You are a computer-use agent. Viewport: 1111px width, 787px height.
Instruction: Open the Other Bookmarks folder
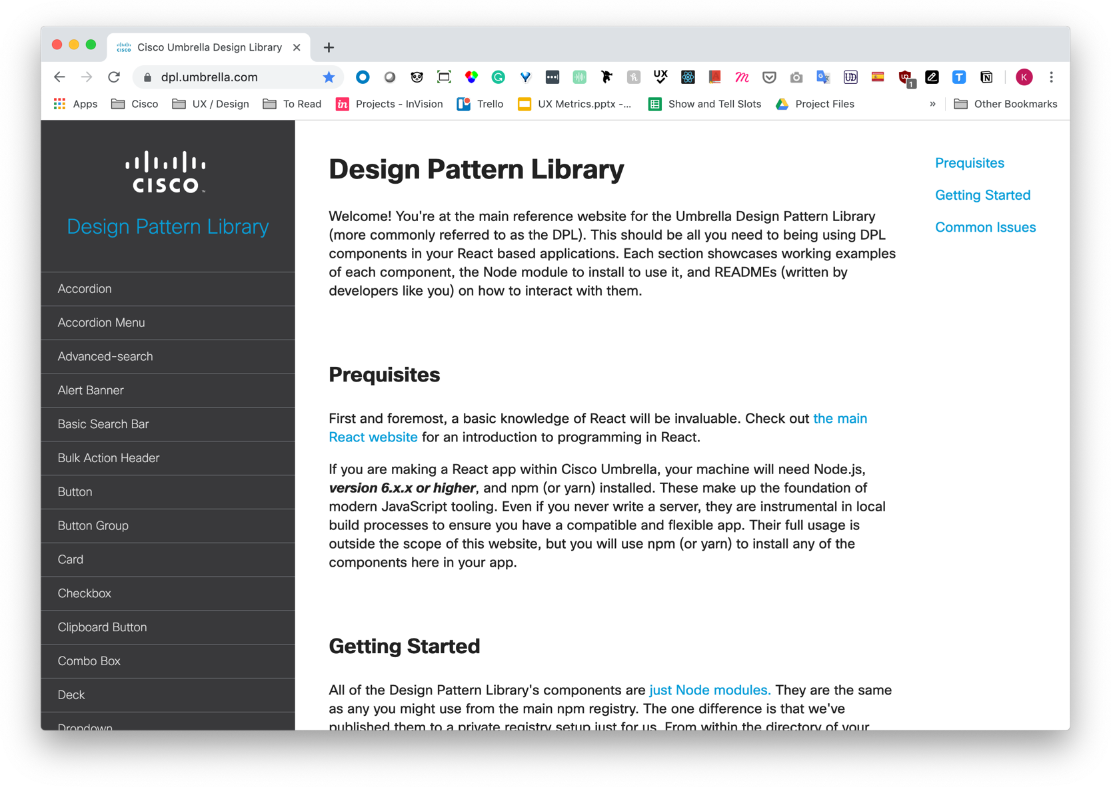pos(1005,104)
